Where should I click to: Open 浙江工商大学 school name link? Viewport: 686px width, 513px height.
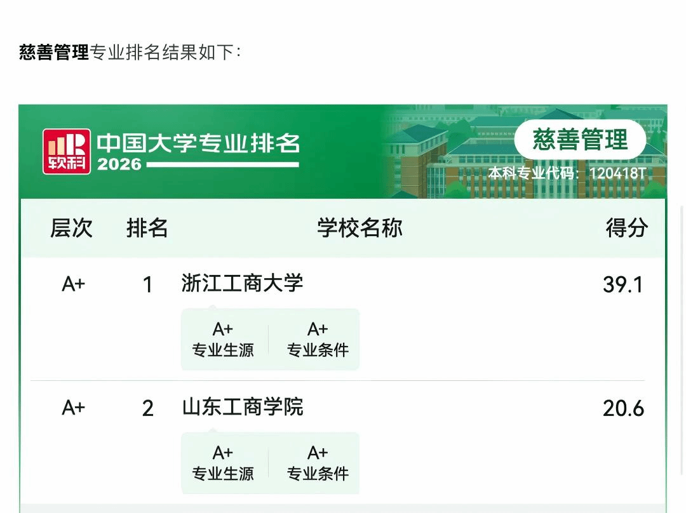point(242,283)
